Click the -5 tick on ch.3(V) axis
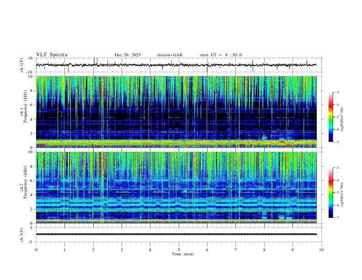Image resolution: width=362 pixels, height=280 pixels. coord(31,242)
